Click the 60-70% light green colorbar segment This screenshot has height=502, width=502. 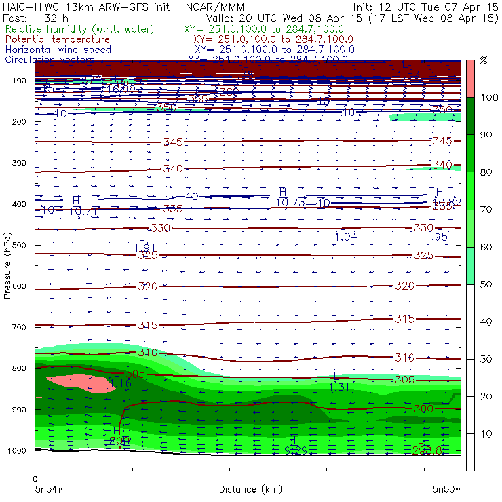470,228
